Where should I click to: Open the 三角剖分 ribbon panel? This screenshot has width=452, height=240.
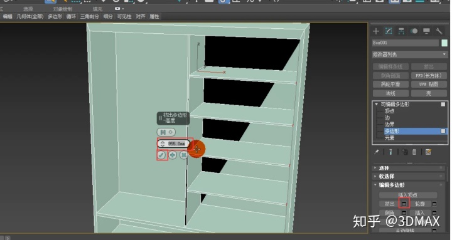point(90,16)
